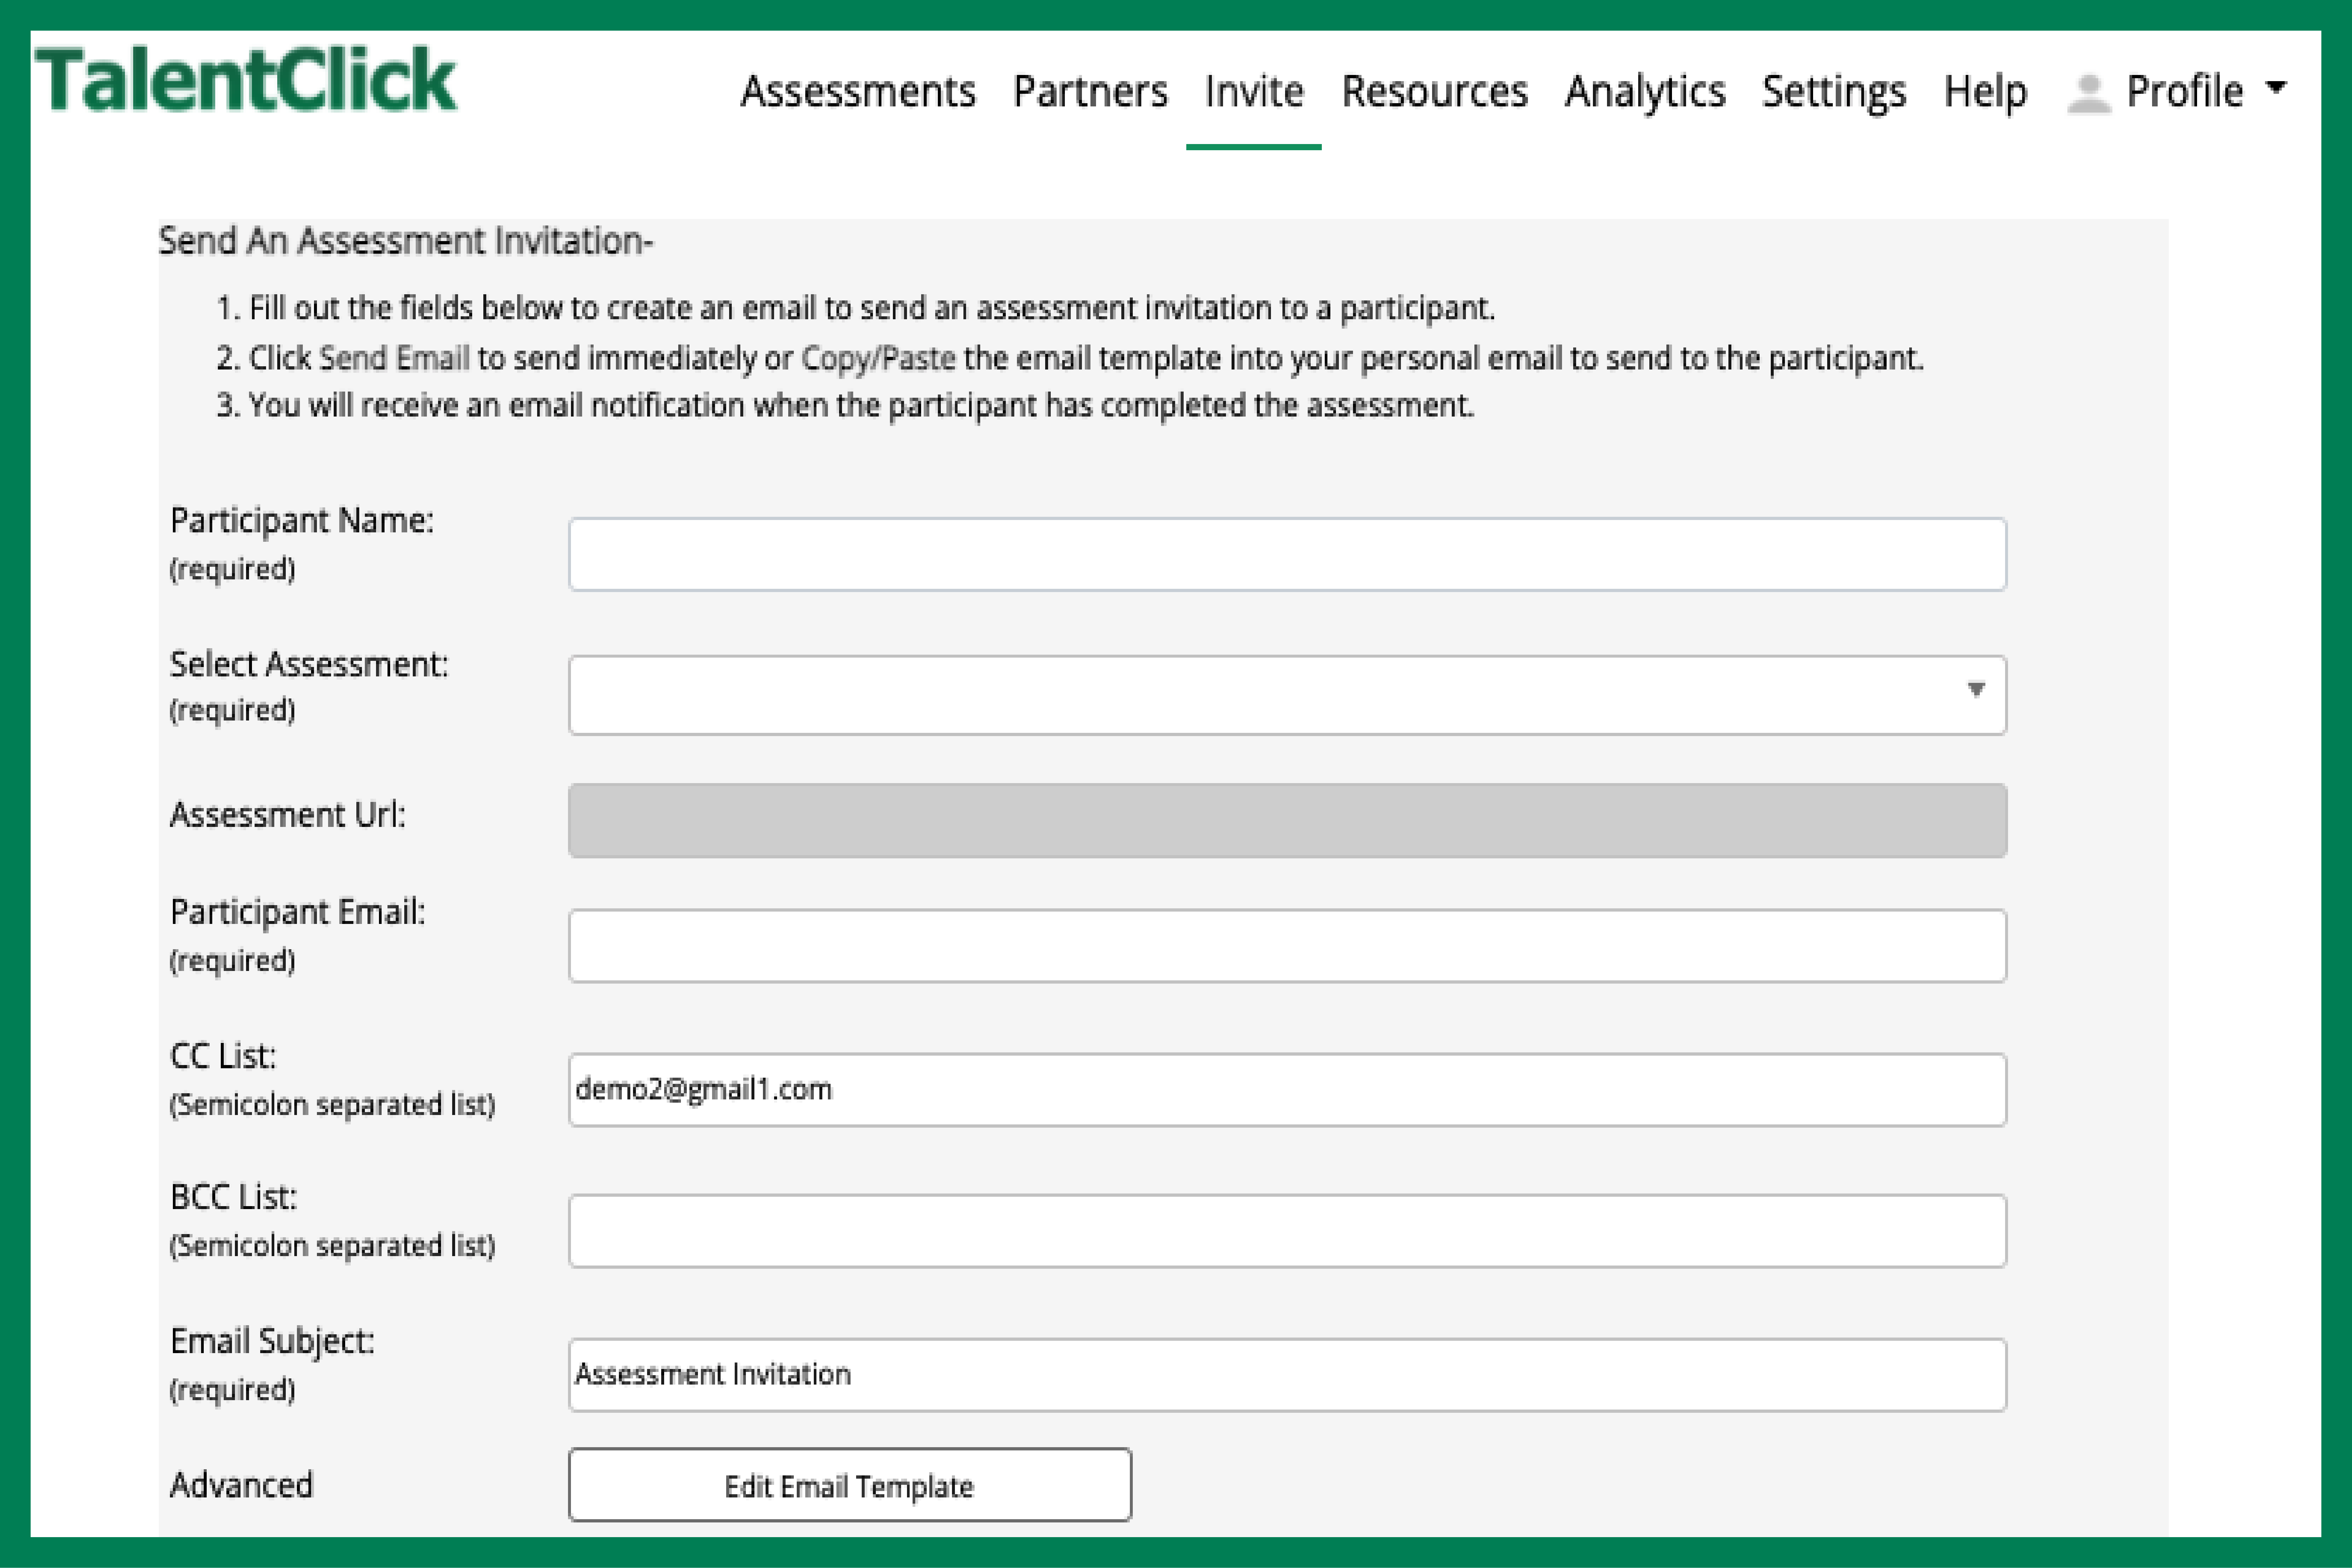The image size is (2352, 1568).
Task: Click the Send Email text in instructions
Action: 394,358
